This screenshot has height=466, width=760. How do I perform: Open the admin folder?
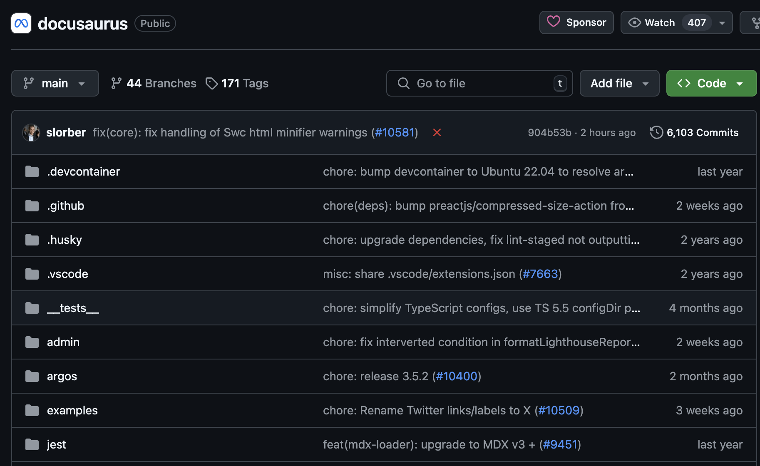coord(63,342)
